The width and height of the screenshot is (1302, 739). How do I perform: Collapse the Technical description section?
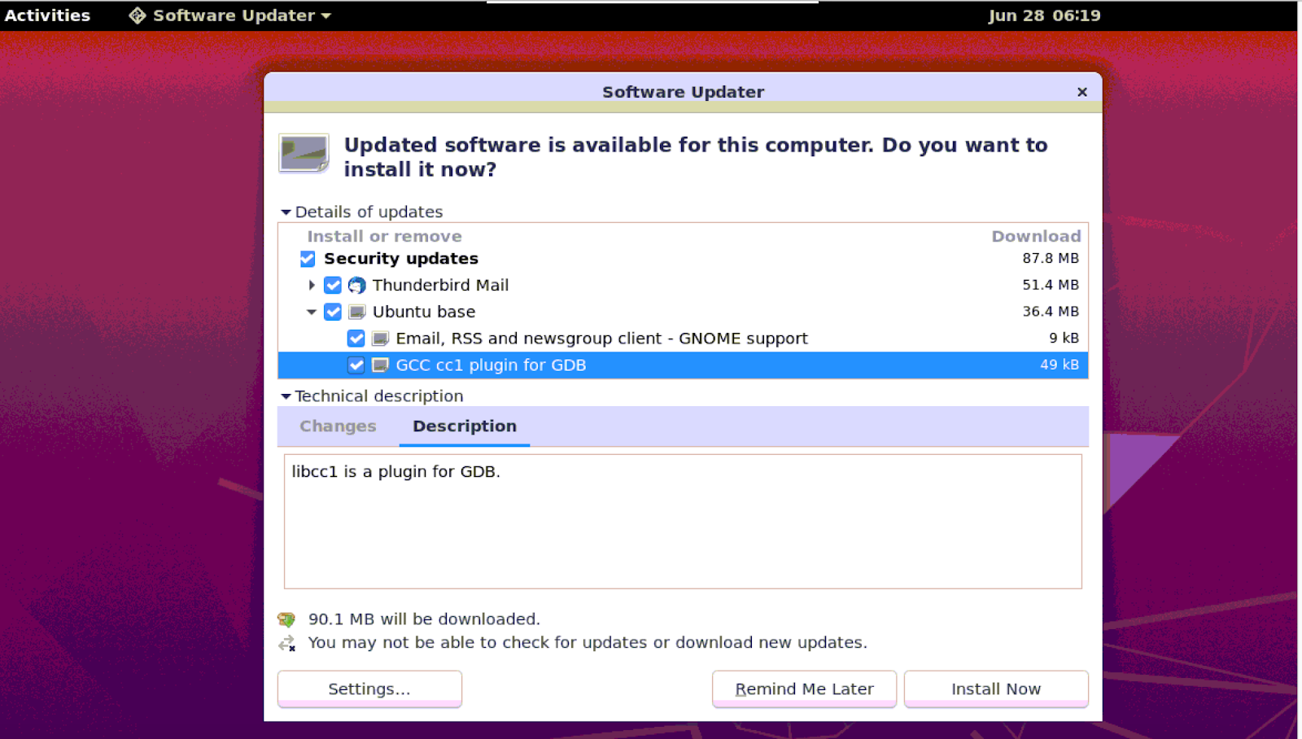286,396
